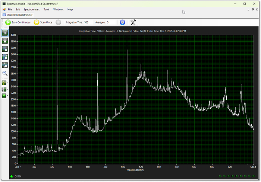261x182 pixels.
Task: Expand the graph cursor options dropdown
Action: (8, 83)
